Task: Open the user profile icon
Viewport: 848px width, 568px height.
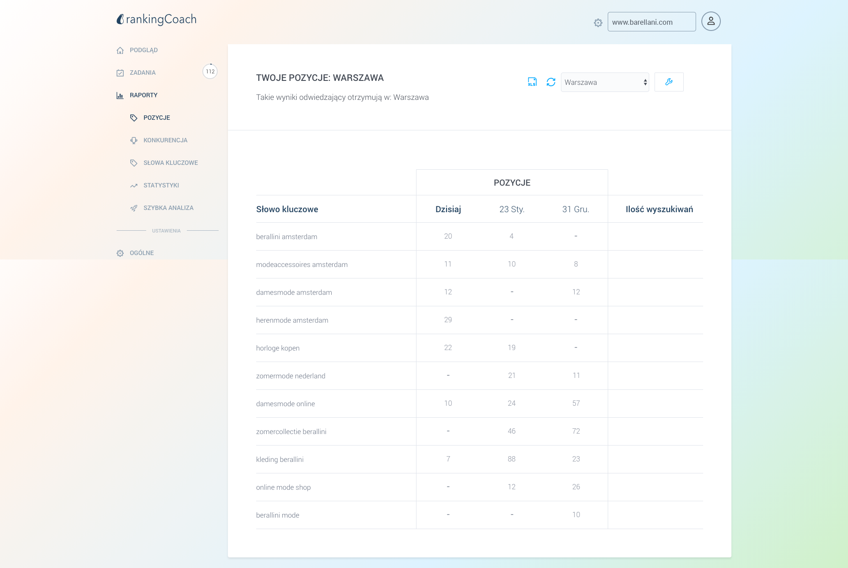Action: (x=711, y=21)
